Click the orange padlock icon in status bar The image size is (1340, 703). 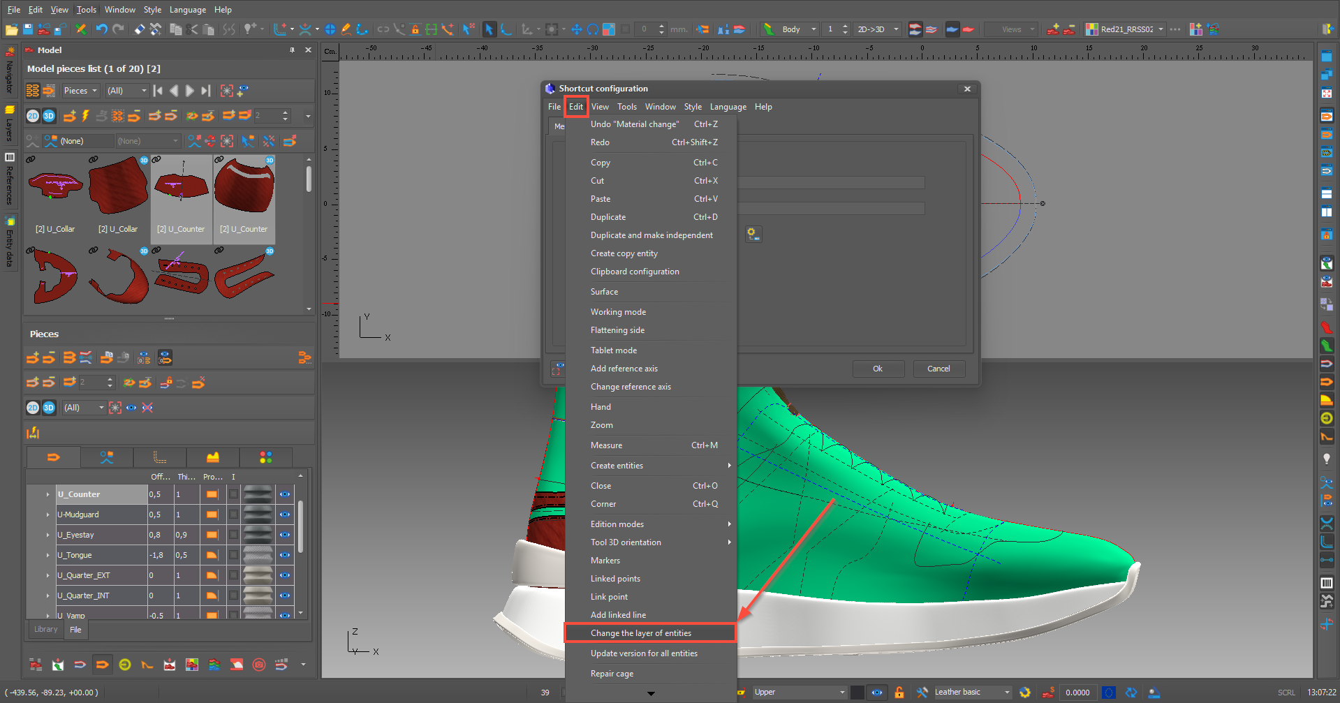(x=899, y=693)
